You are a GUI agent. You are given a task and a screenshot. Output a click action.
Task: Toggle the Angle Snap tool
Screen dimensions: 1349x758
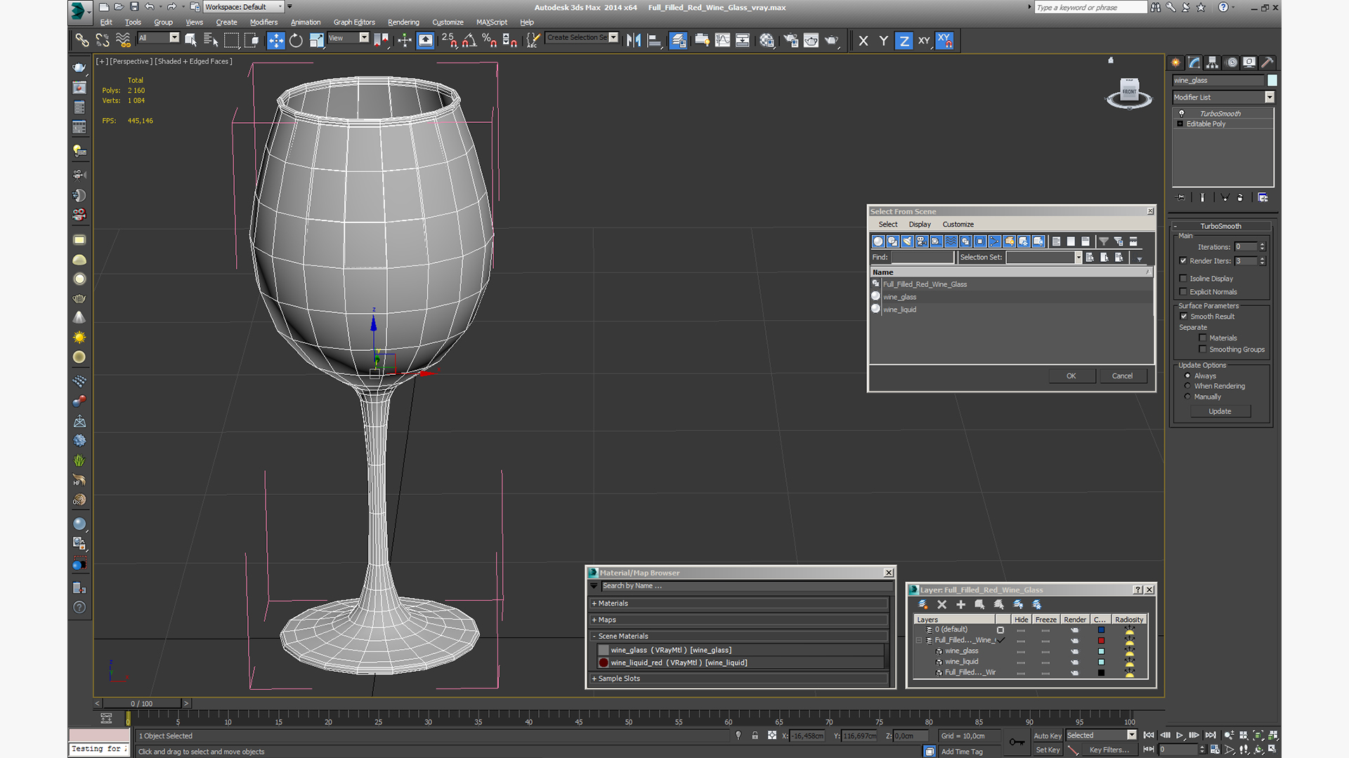tap(469, 41)
